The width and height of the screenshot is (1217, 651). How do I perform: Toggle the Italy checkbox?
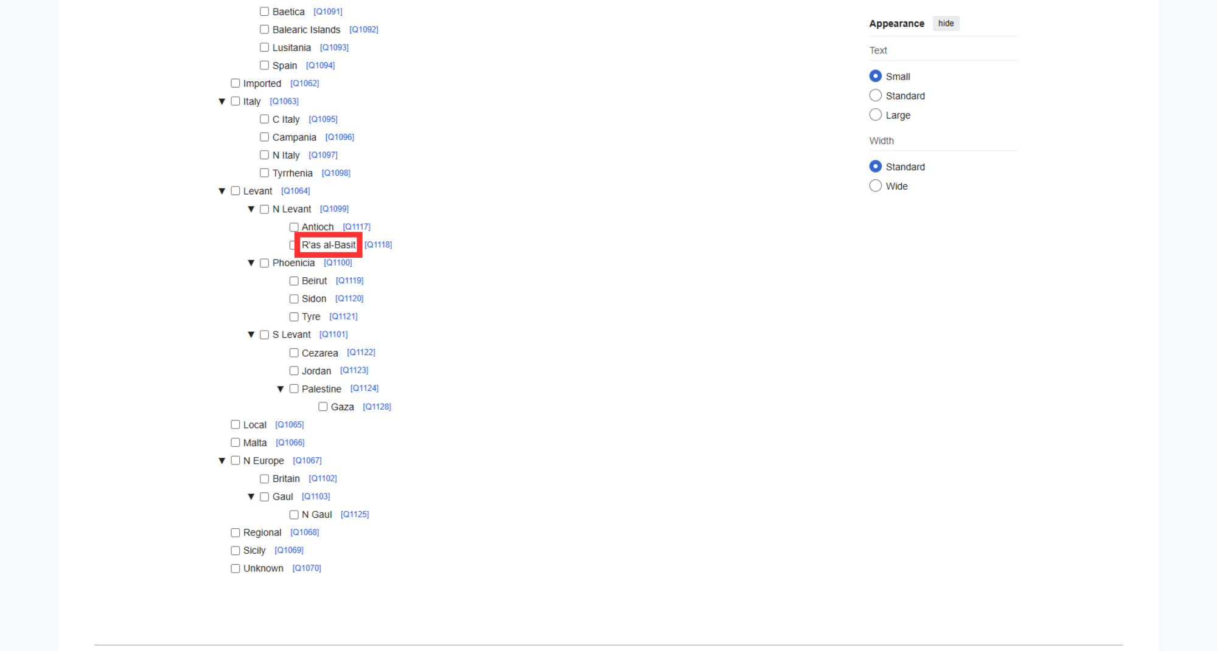[235, 101]
